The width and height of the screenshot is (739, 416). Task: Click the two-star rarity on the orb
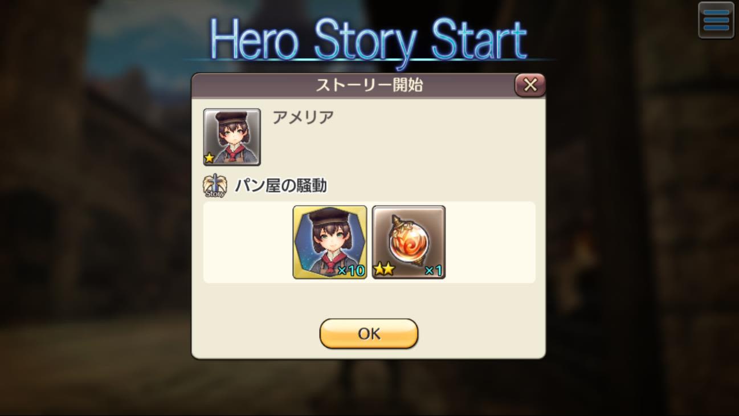[x=384, y=270]
